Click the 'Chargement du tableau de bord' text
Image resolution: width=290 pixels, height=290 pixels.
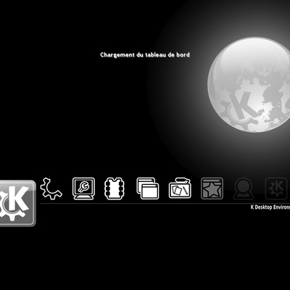click(x=145, y=55)
